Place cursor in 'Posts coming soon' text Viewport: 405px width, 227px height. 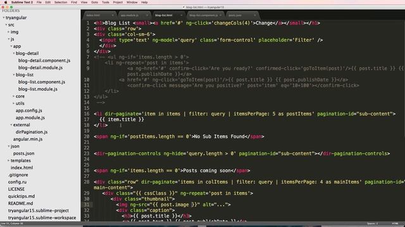point(207,171)
